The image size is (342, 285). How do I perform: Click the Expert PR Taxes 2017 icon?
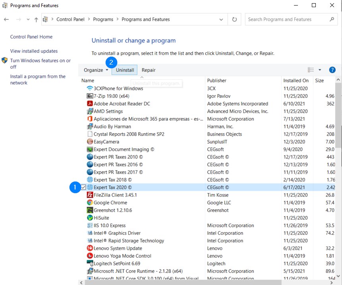(90, 172)
